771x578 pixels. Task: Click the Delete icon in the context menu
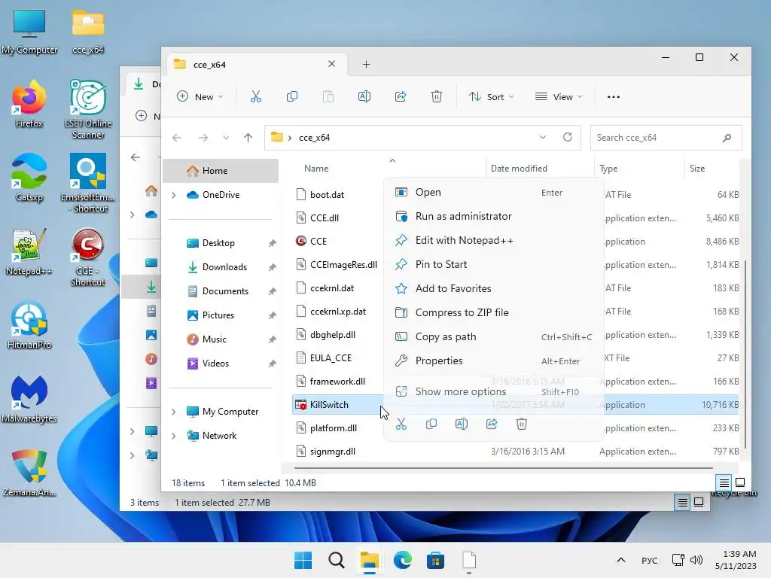522,424
